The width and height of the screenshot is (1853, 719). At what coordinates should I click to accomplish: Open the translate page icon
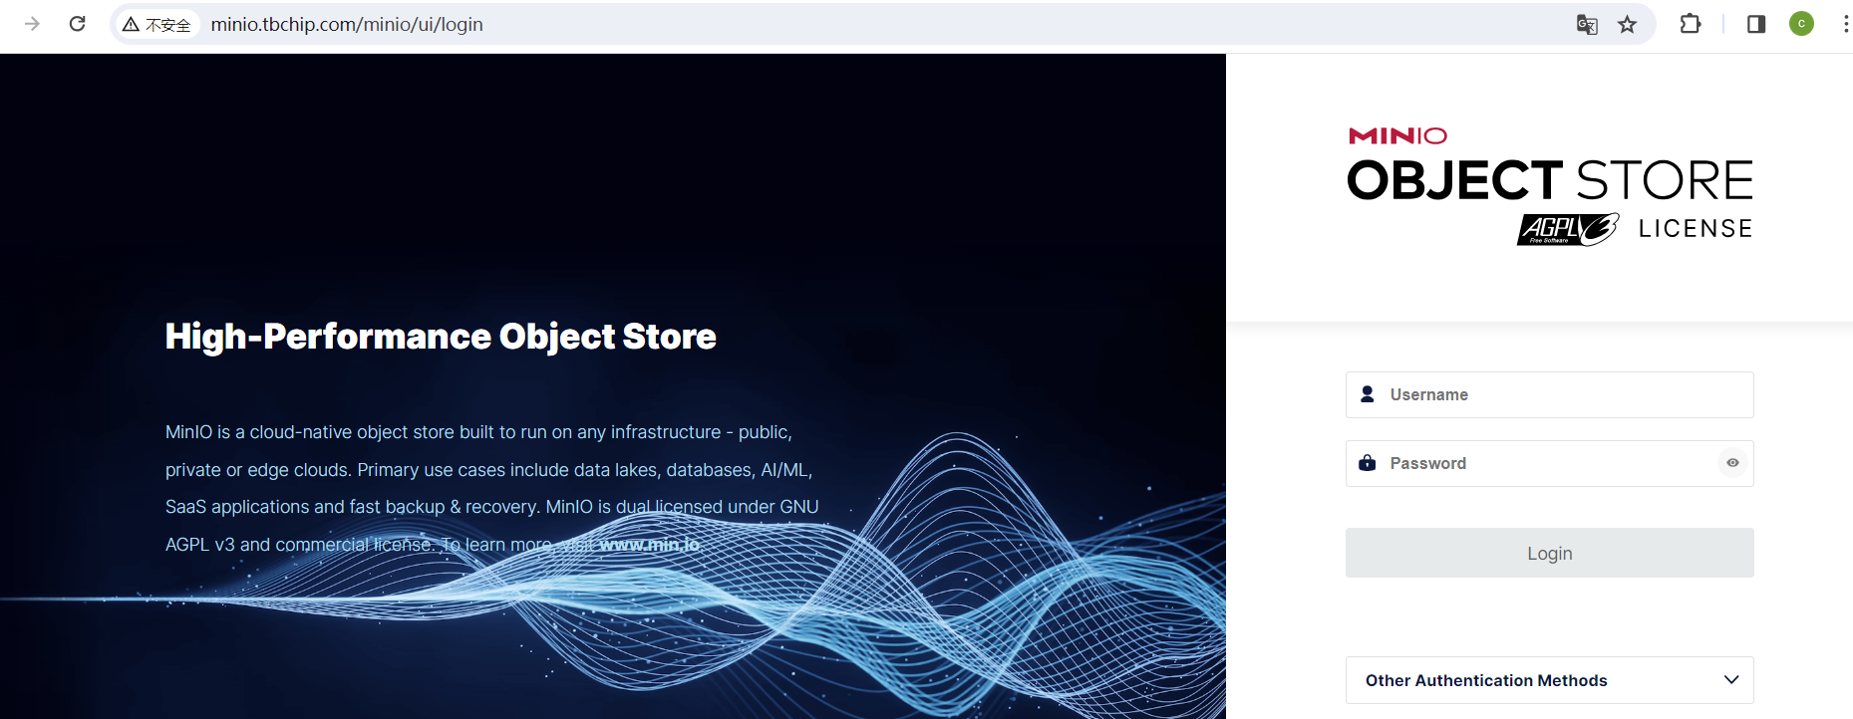1587,25
